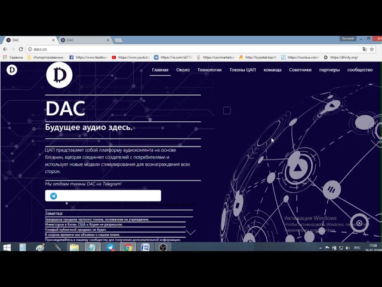Click the white Telegram join button
Image resolution: width=382 pixels, height=287 pixels.
[103, 196]
